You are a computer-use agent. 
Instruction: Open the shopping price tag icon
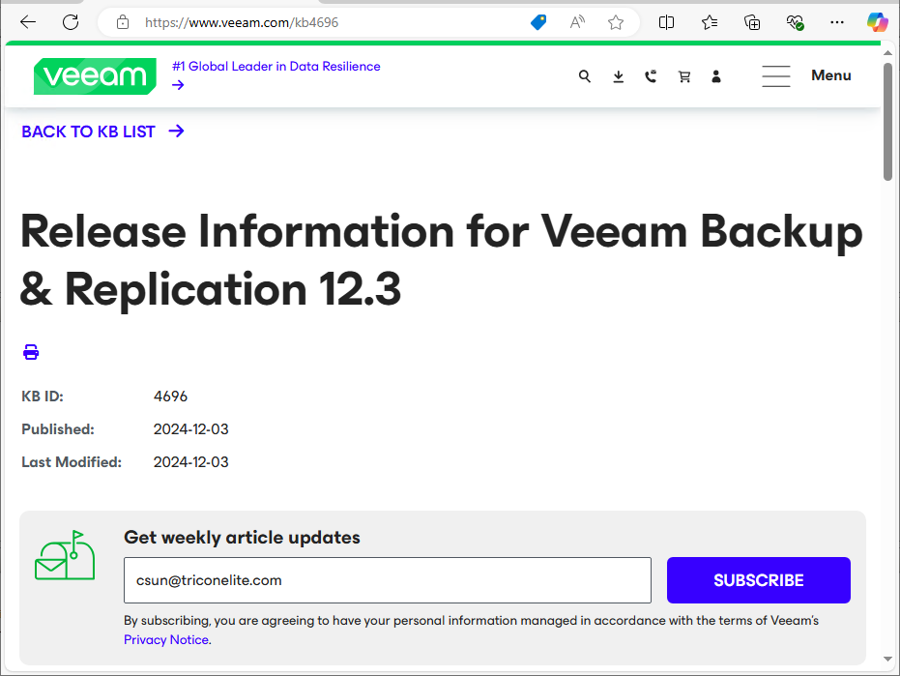tap(537, 22)
